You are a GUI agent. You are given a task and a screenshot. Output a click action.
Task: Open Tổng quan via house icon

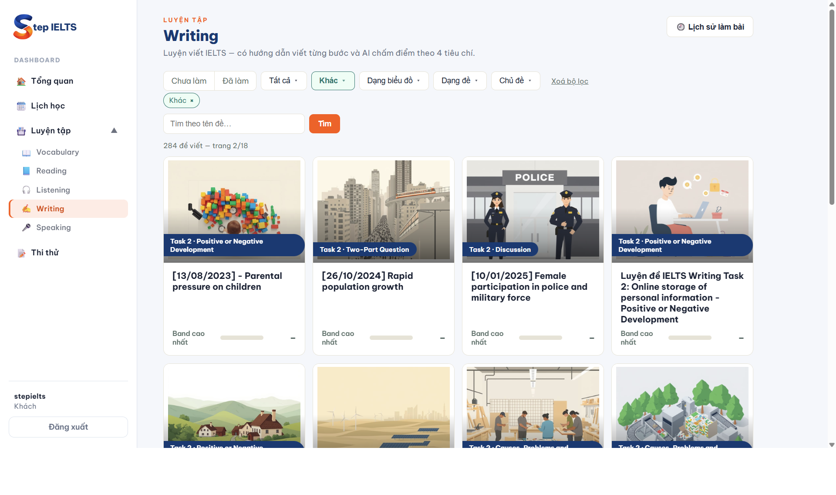click(x=21, y=81)
